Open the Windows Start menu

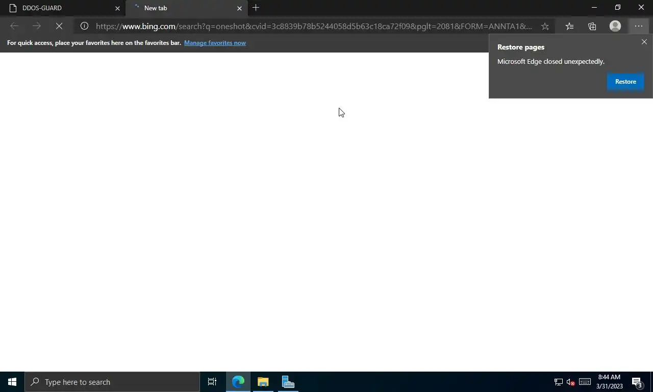(12, 382)
